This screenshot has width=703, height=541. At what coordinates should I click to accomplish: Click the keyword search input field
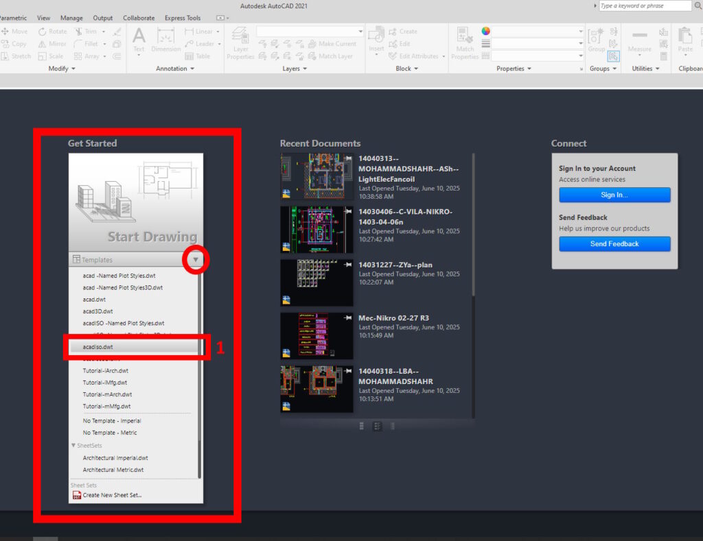pos(645,5)
